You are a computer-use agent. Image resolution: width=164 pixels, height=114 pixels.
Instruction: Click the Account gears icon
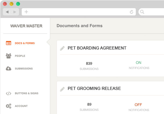[8, 106]
